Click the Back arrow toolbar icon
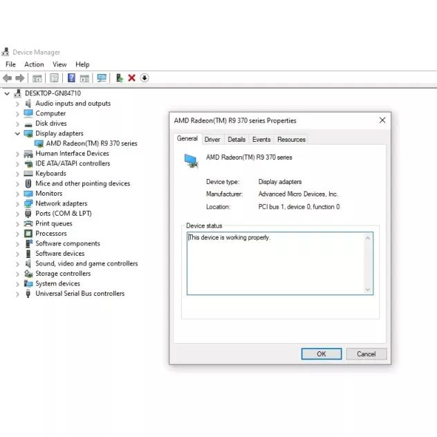The height and width of the screenshot is (437, 437). coord(7,78)
